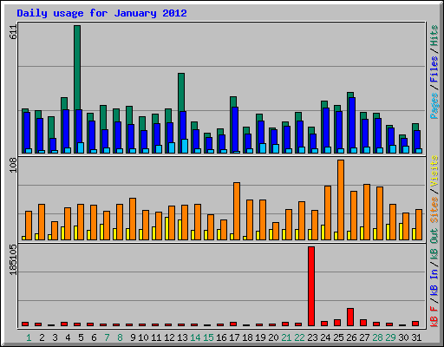444x347 pixels.
Task: Click day label 24 on the x-axis
Action: [325, 337]
